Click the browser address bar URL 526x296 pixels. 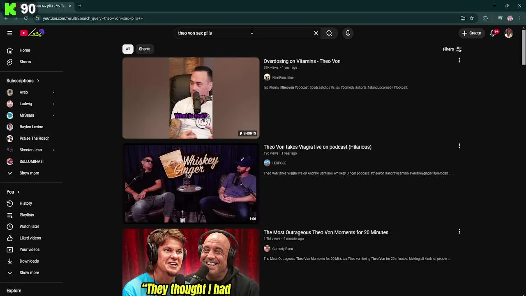click(x=93, y=18)
